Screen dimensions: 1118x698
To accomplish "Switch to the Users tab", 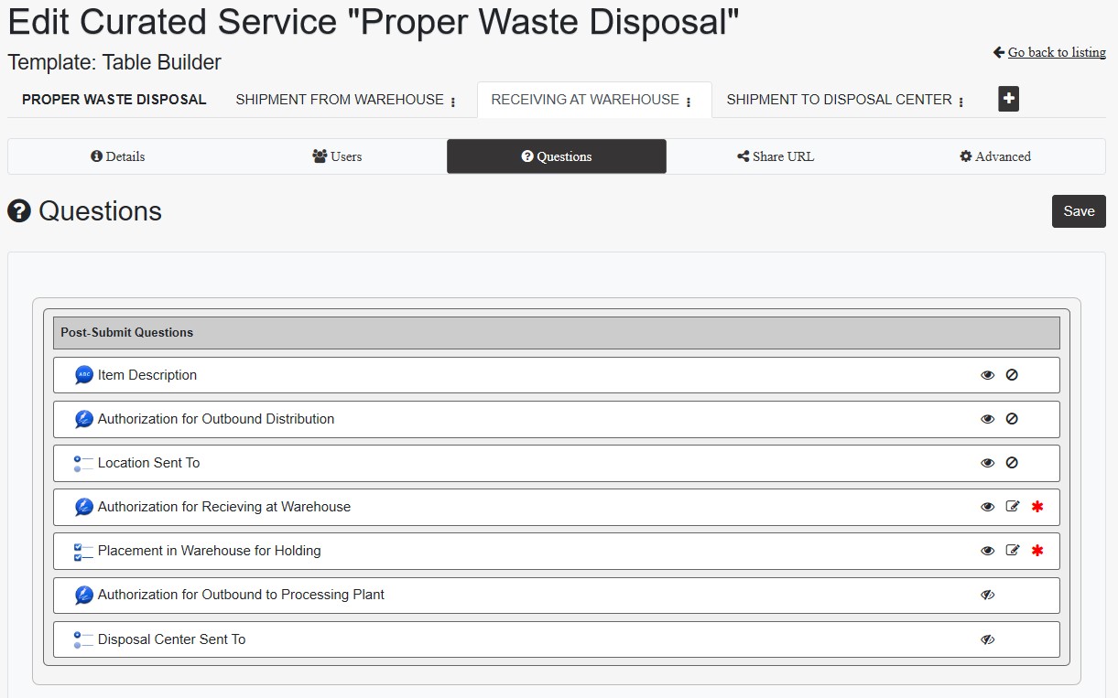I will [x=337, y=156].
